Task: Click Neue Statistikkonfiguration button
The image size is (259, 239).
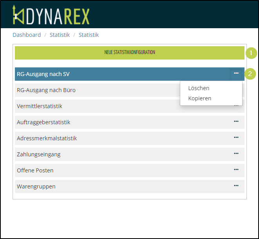Action: point(129,53)
